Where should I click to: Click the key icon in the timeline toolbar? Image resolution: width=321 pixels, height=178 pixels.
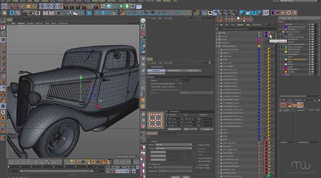pyautogui.click(x=72, y=162)
